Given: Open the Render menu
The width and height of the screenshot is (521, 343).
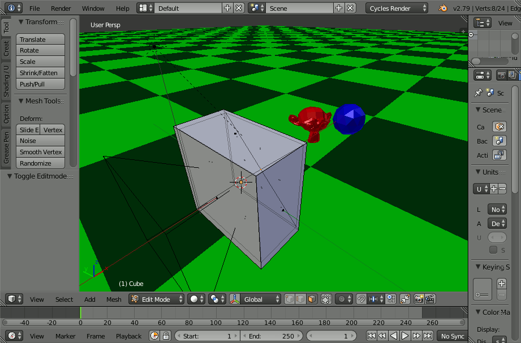Looking at the screenshot, I should point(61,8).
